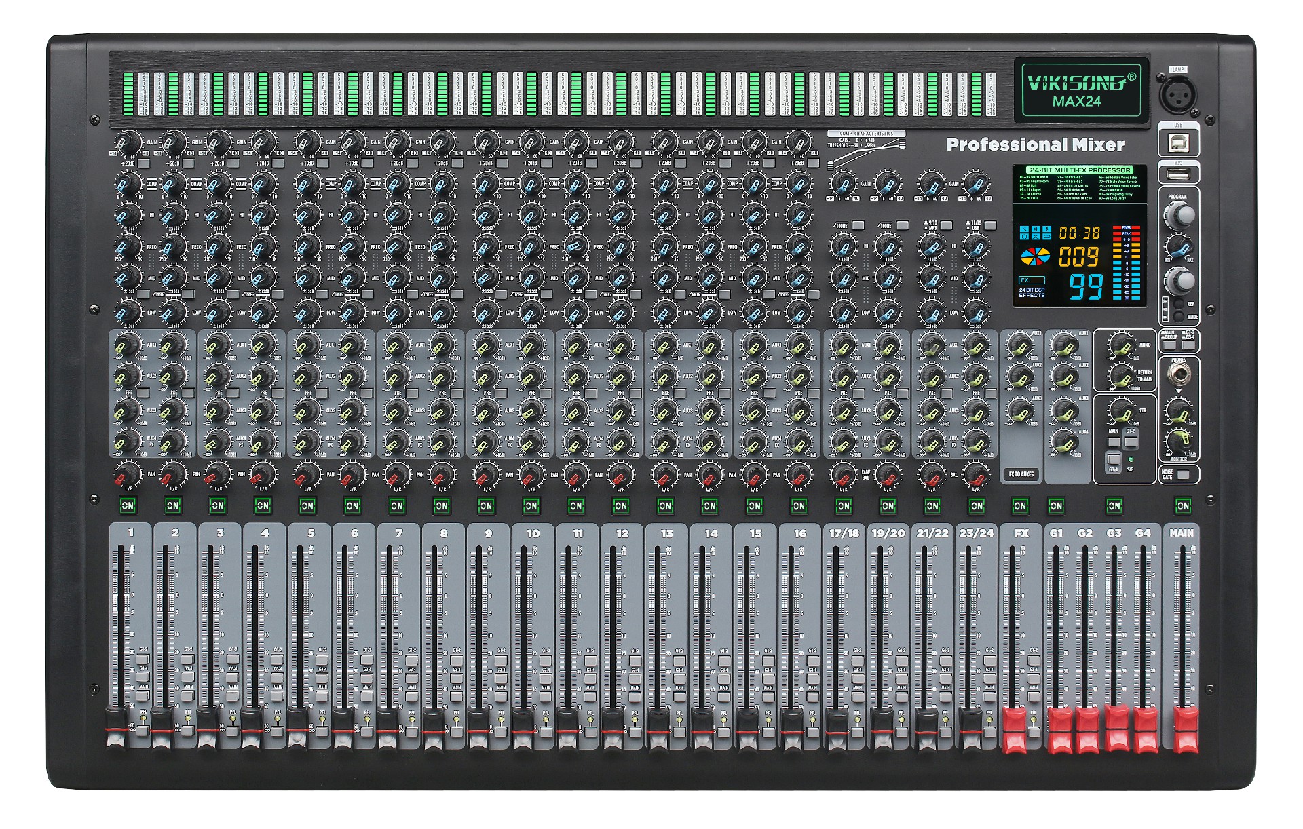Grab the channel 1 fader

pyautogui.click(x=117, y=729)
